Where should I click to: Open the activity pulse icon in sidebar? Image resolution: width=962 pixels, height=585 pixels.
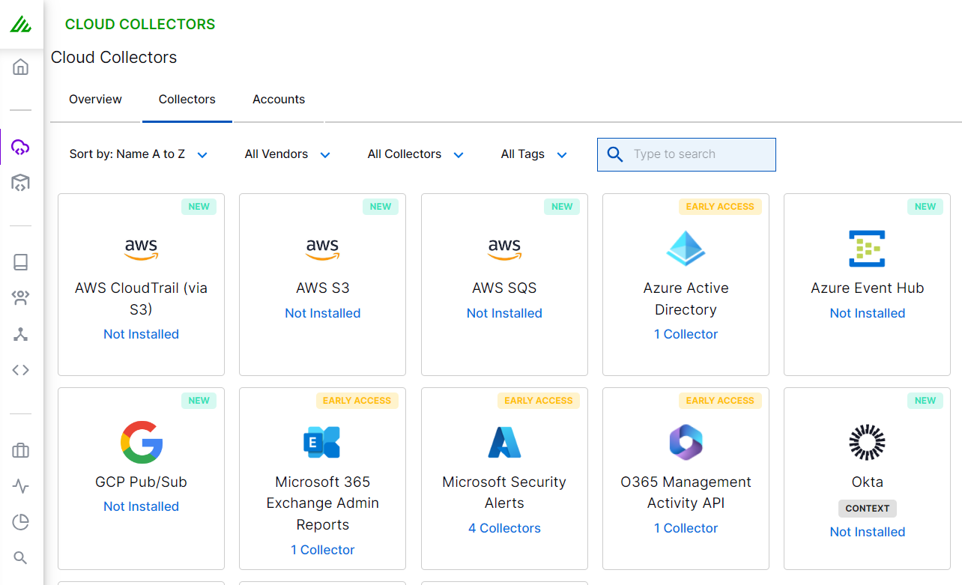point(21,486)
